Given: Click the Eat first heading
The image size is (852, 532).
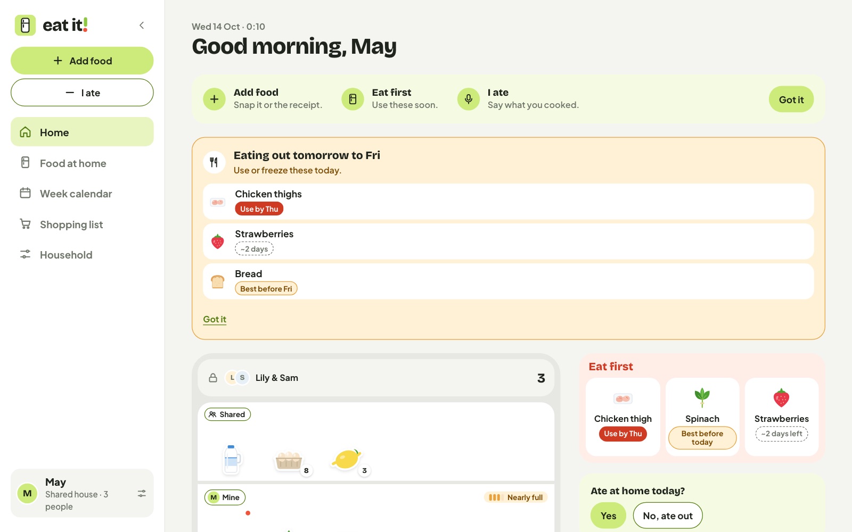Looking at the screenshot, I should 611,367.
